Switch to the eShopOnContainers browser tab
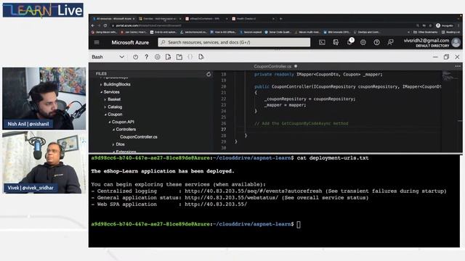Image resolution: width=465 pixels, height=261 pixels. (206, 19)
